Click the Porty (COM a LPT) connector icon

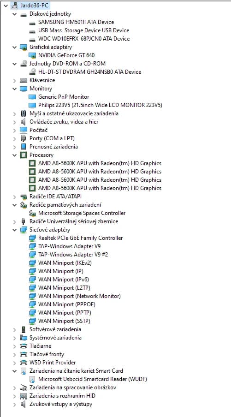[x=24, y=138]
